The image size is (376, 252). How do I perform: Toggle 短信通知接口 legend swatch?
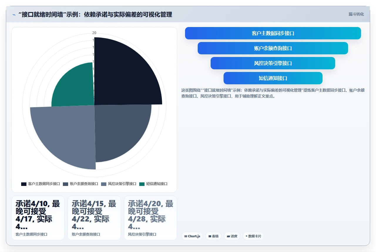(x=142, y=184)
